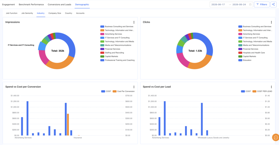Select the Company Size sub-tab

(55, 13)
